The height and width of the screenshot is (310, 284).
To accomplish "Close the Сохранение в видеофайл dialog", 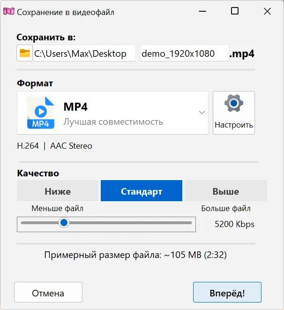I will (x=267, y=11).
